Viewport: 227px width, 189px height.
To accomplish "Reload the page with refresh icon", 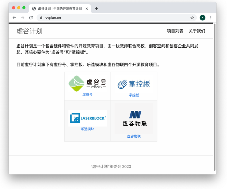I will [31, 18].
